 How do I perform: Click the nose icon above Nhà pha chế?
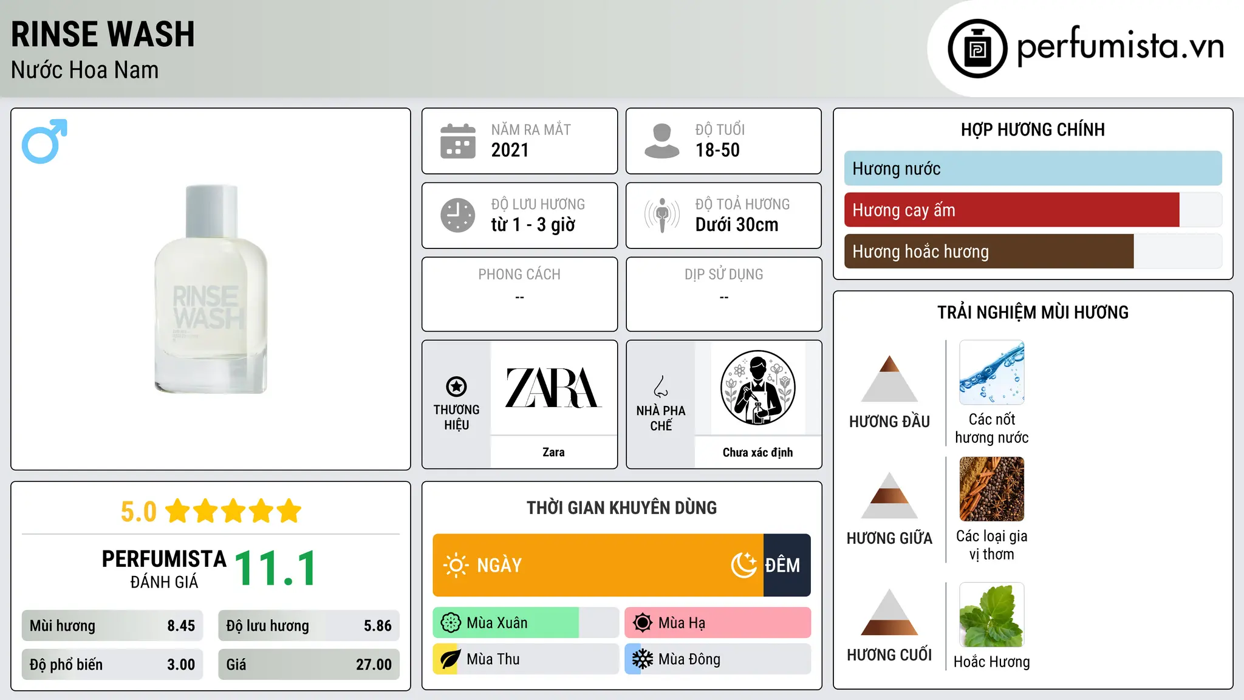[661, 386]
